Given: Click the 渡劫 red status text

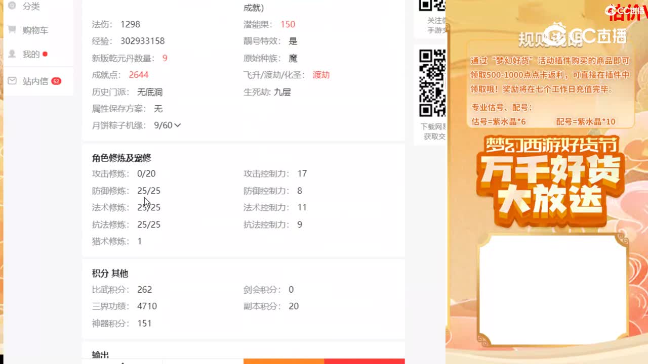Looking at the screenshot, I should (321, 75).
